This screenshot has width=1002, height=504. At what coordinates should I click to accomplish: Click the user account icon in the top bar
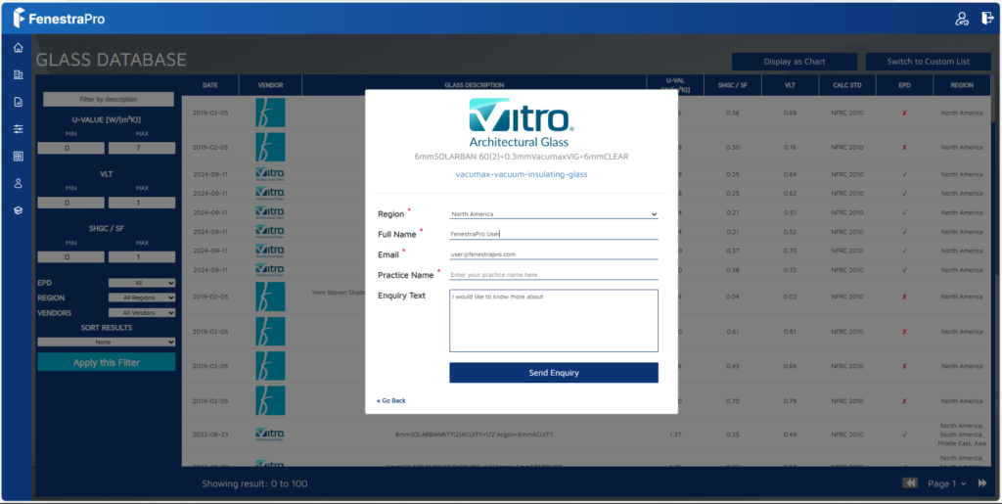click(x=962, y=19)
